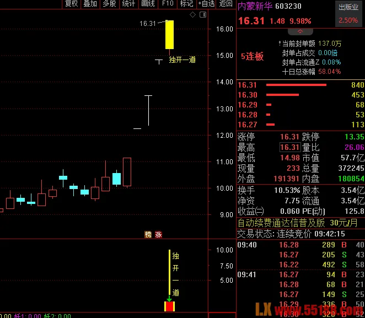Select the 492 lot sell trade row
The width and height of the screenshot is (365, 318).
300,265
